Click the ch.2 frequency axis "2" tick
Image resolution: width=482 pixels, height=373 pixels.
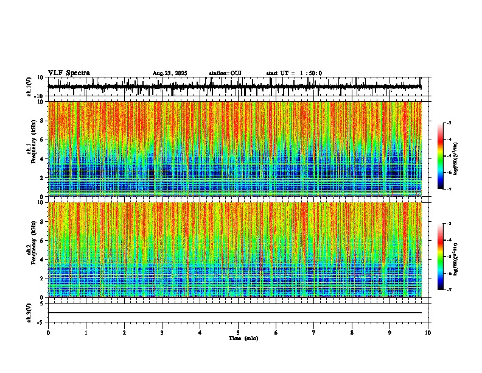43,279
